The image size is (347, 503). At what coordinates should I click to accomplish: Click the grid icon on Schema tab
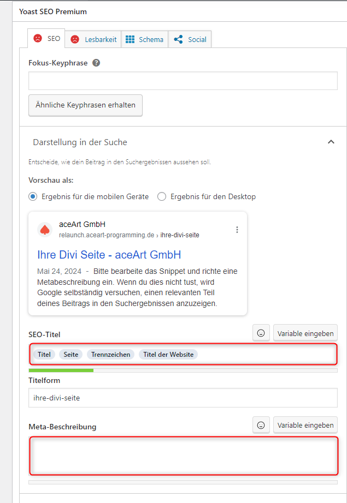pyautogui.click(x=130, y=39)
